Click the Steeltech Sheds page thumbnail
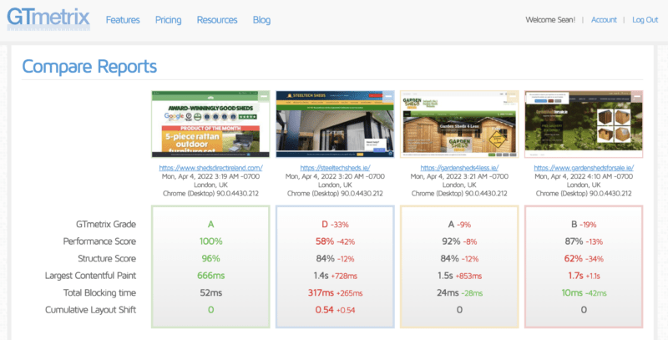 (x=335, y=124)
